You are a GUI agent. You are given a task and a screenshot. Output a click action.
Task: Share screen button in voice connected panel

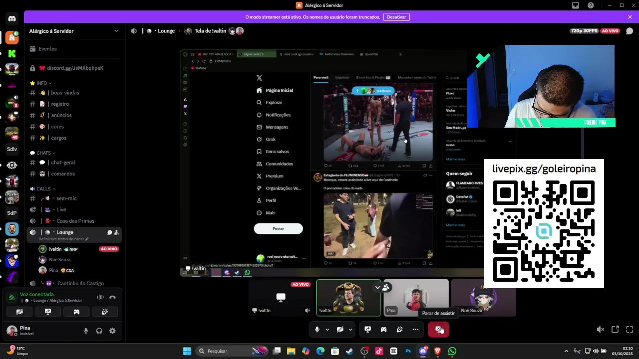pos(48,312)
